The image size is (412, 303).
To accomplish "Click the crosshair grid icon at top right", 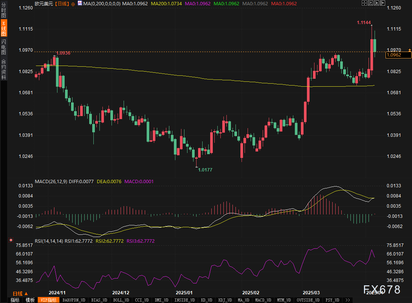I will point(364,3).
